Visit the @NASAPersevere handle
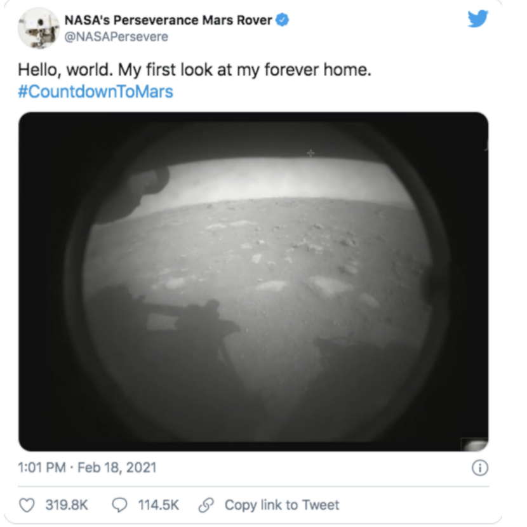527x527 pixels. coord(116,37)
